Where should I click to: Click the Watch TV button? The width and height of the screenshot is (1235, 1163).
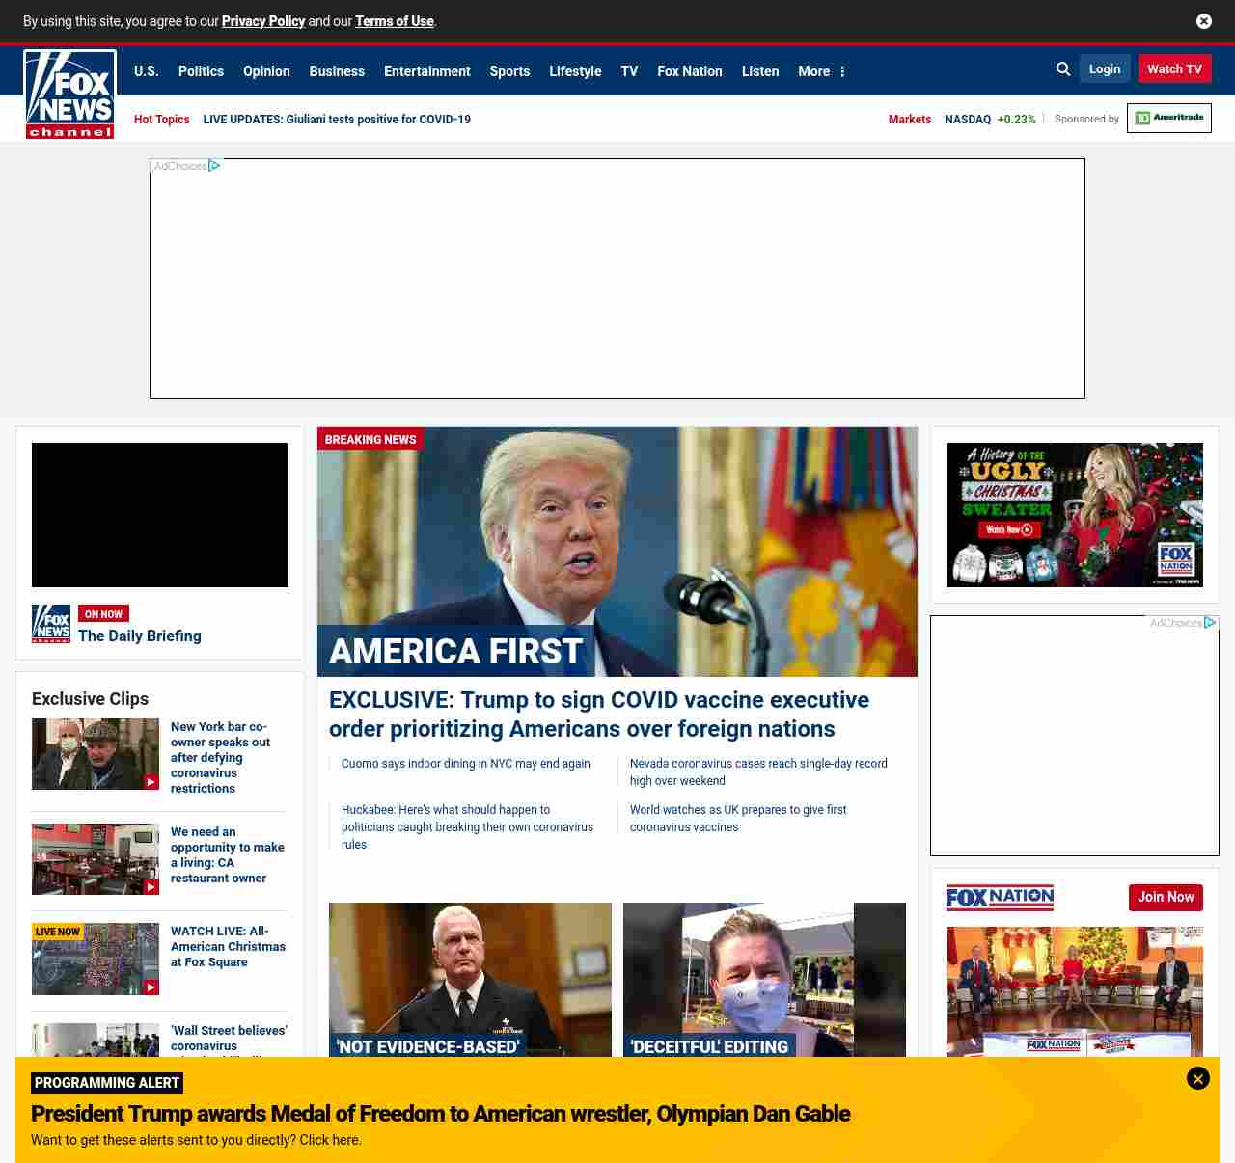(1174, 69)
